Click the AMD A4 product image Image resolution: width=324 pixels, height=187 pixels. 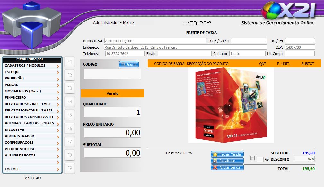click(231, 105)
